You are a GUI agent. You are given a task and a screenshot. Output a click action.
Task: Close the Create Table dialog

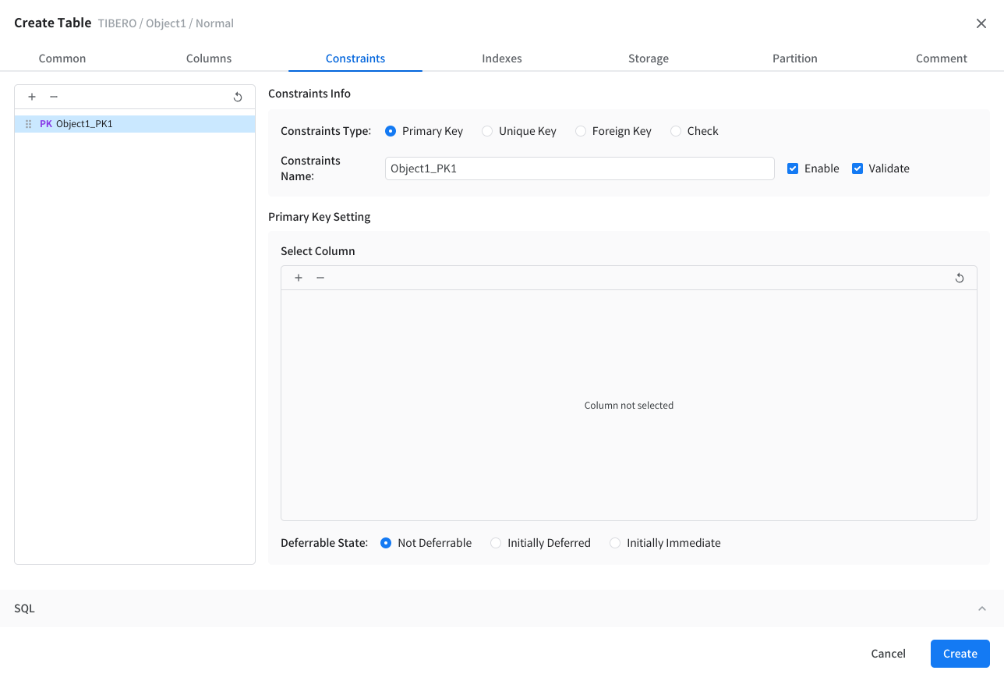(x=981, y=23)
